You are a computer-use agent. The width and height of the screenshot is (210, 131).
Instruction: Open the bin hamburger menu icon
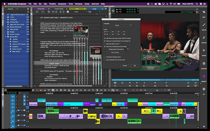(x=28, y=9)
